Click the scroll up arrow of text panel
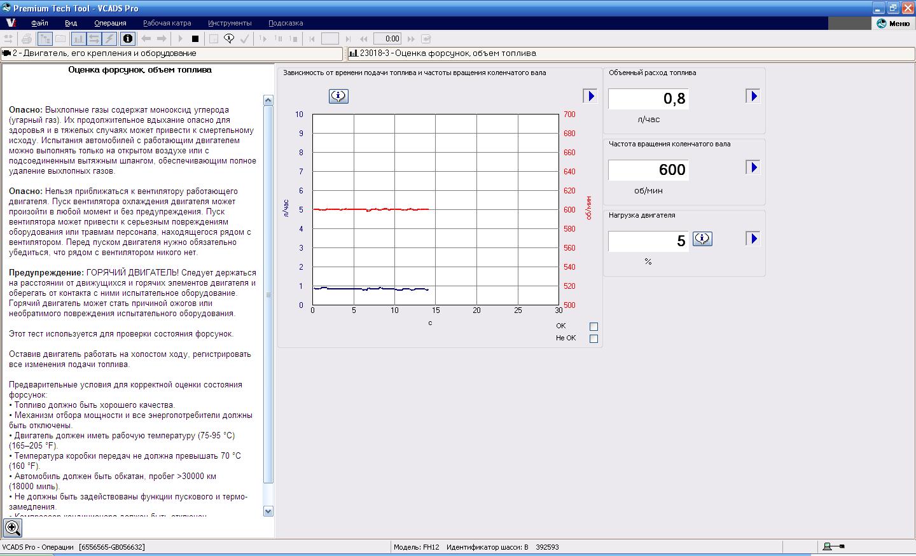The width and height of the screenshot is (916, 556). coord(268,100)
